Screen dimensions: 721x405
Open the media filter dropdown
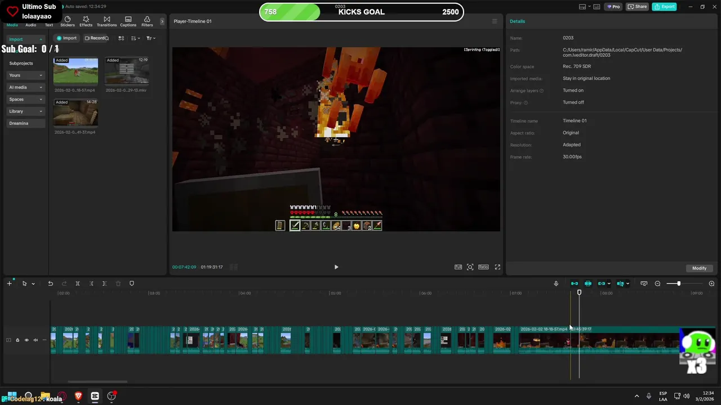point(150,38)
